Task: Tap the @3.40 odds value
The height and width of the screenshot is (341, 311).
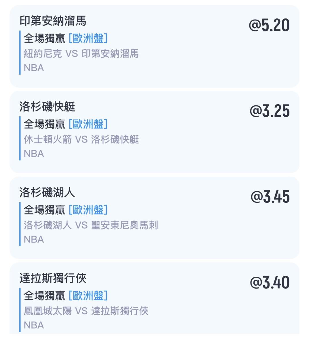Action: click(x=270, y=283)
